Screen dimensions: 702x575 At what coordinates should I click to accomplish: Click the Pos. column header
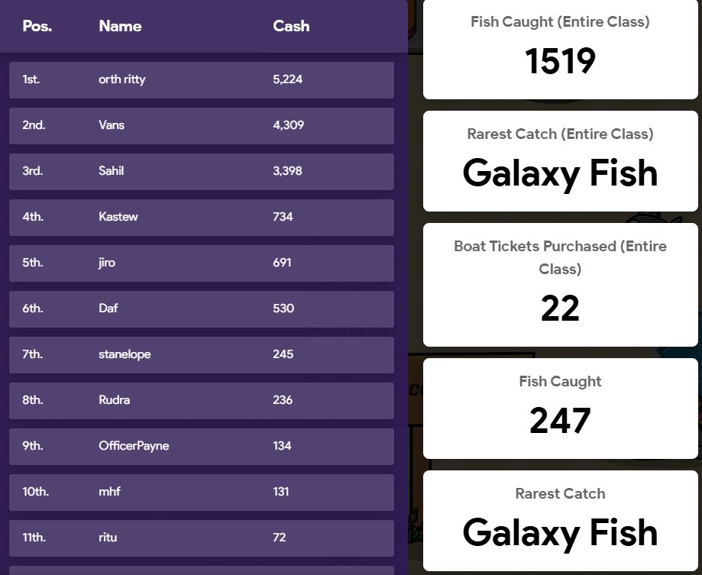(37, 26)
